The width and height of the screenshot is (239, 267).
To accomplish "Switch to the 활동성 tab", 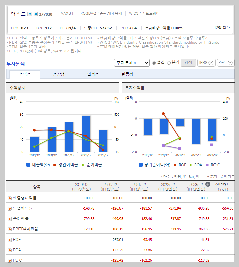I will pos(127,74).
